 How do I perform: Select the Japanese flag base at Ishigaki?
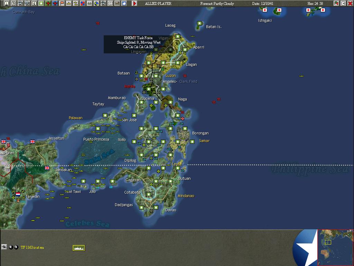point(265,10)
